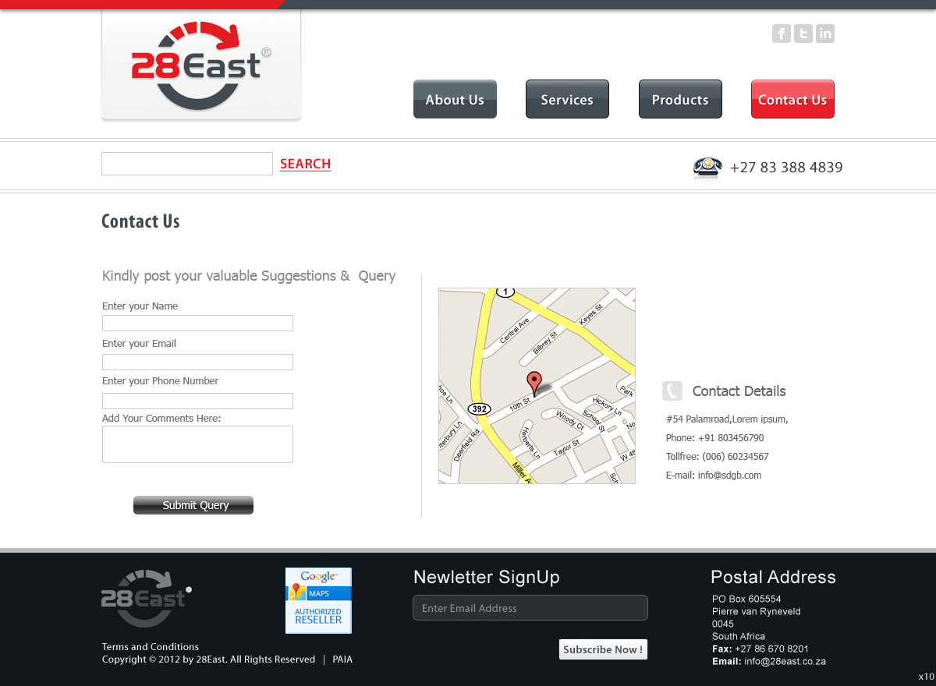This screenshot has height=686, width=936.
Task: Switch to the Products tab
Action: click(x=680, y=99)
